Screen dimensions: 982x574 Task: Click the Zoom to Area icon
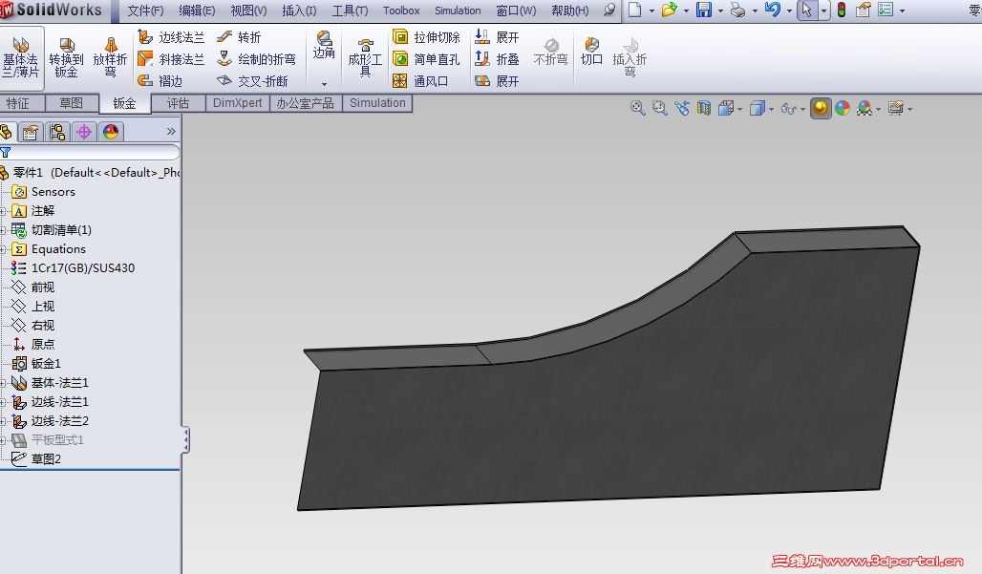click(x=659, y=108)
